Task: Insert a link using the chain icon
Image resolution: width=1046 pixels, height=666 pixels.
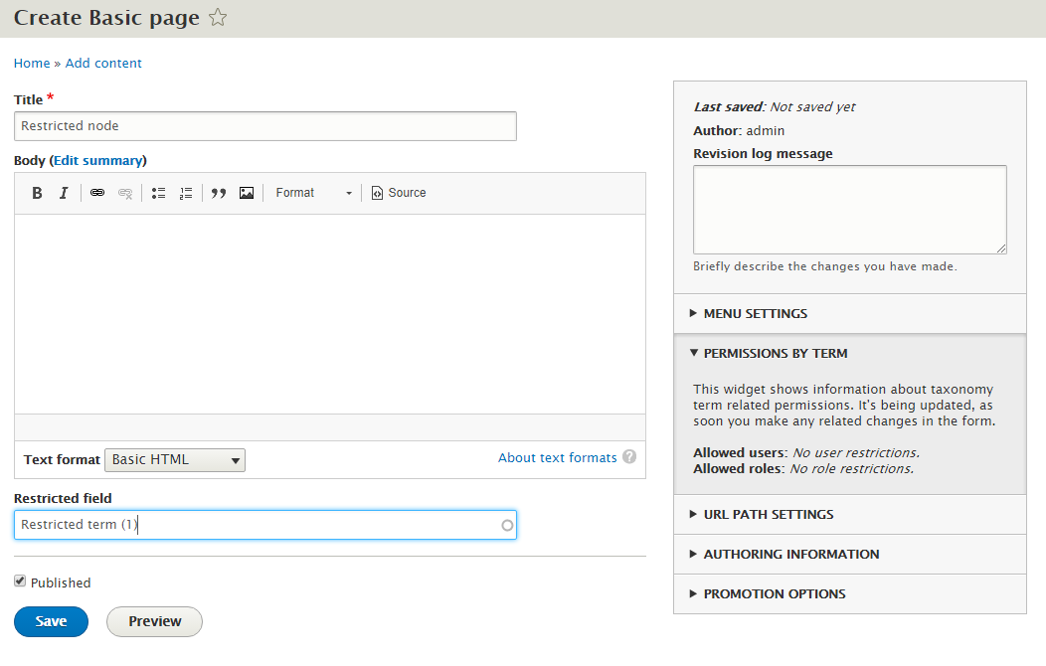Action: (x=96, y=192)
